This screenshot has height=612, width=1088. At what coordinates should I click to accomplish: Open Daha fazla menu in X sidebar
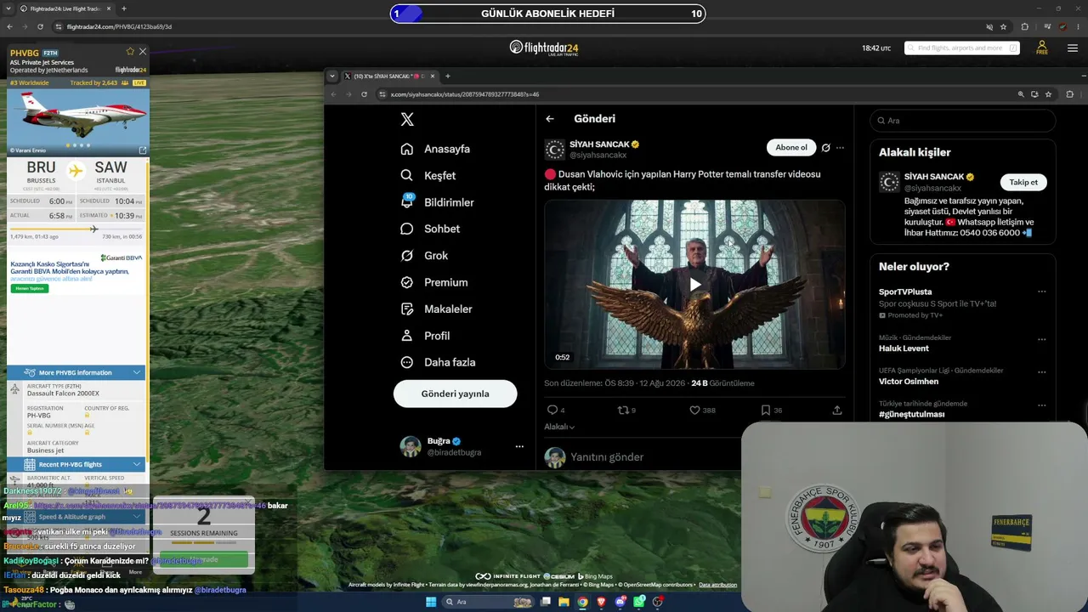point(439,362)
